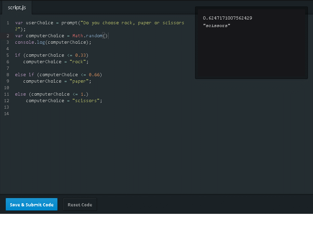Click line number 11 in the gutter
This screenshot has width=313, height=234.
click(6, 94)
